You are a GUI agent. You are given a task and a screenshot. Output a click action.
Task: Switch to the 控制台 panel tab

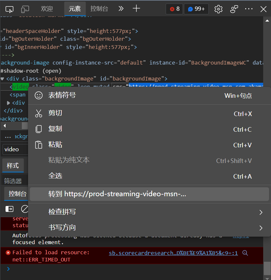99,9
